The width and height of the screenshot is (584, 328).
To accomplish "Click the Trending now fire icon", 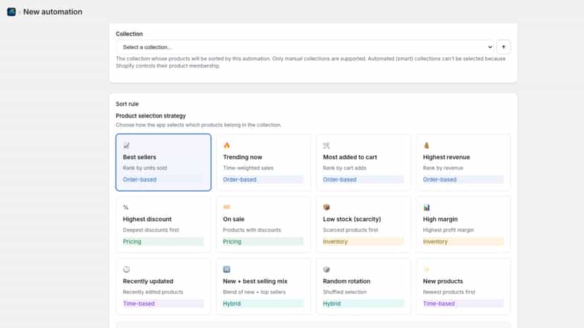I will [x=226, y=146].
